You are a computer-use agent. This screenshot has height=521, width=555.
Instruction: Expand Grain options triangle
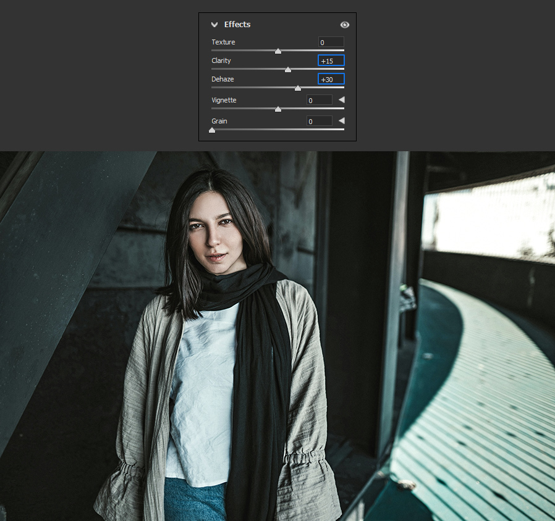point(342,120)
